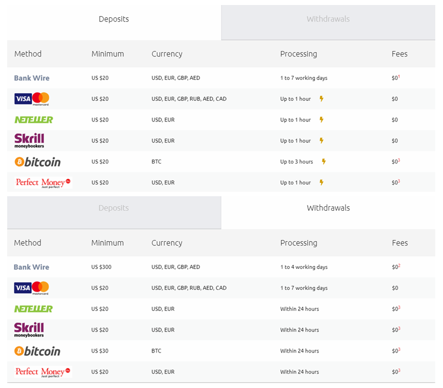Switch to the Withdrawals tab at the top
This screenshot has height=388, width=443.
click(328, 20)
